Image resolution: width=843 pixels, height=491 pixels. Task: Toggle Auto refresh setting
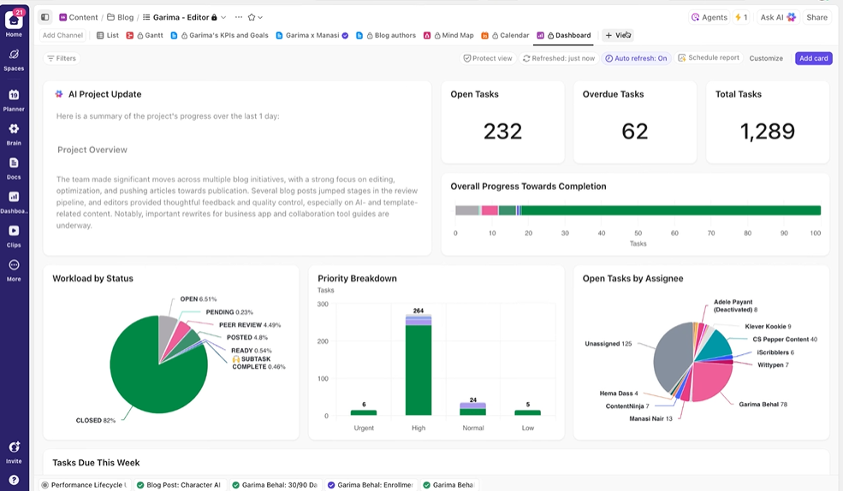[x=636, y=58]
